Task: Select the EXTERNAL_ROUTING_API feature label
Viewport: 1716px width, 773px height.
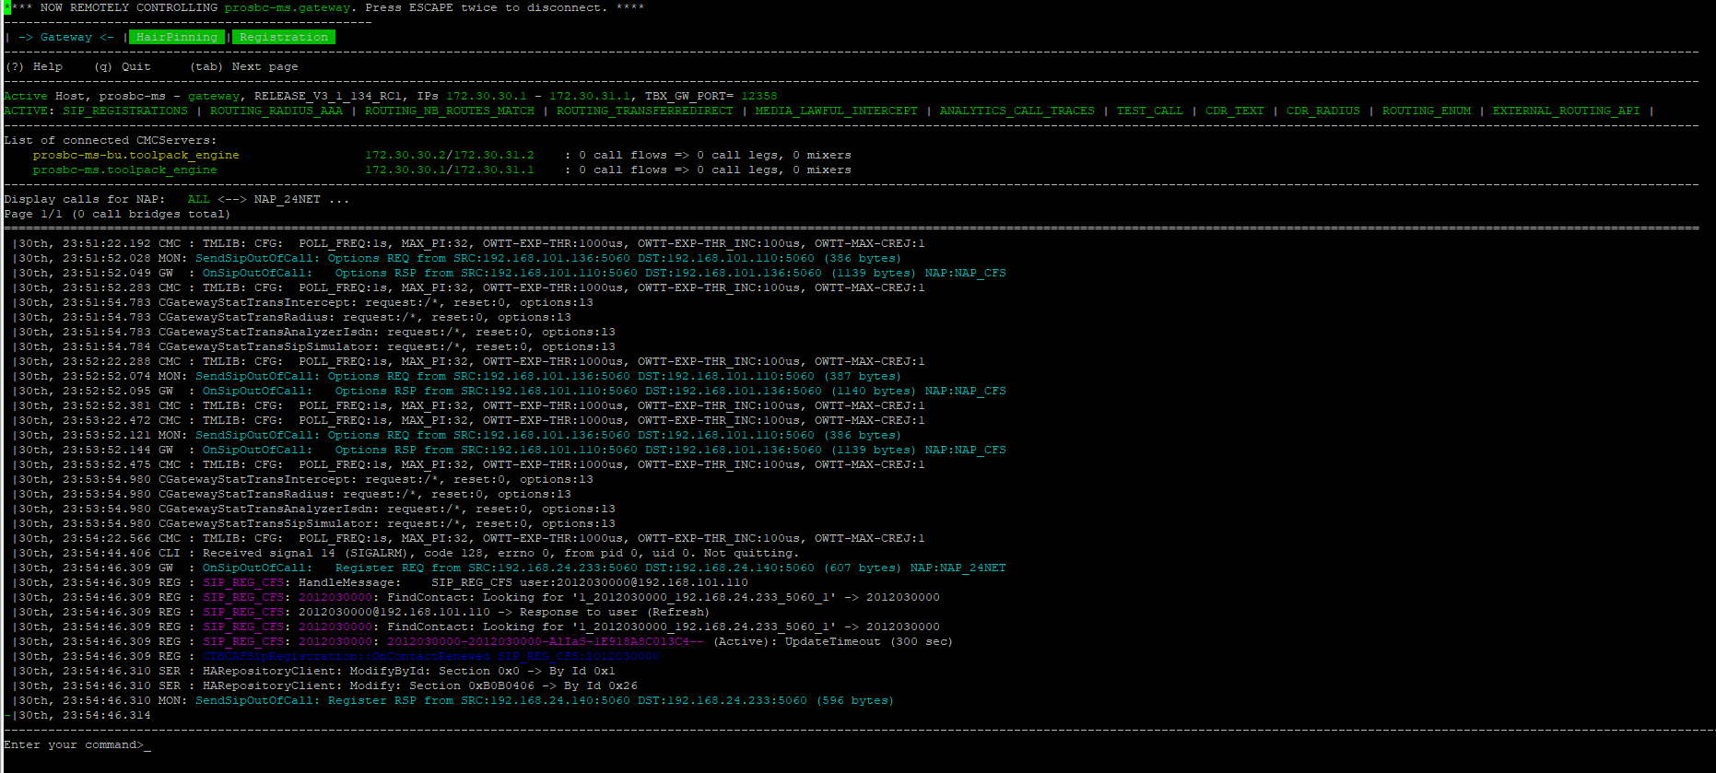Action: pos(1566,111)
